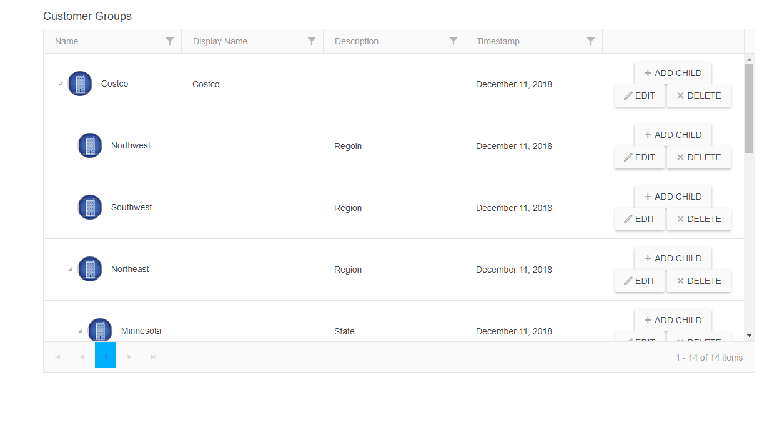Sort by the Timestamp column header
Screen dimensions: 762x433
click(498, 41)
